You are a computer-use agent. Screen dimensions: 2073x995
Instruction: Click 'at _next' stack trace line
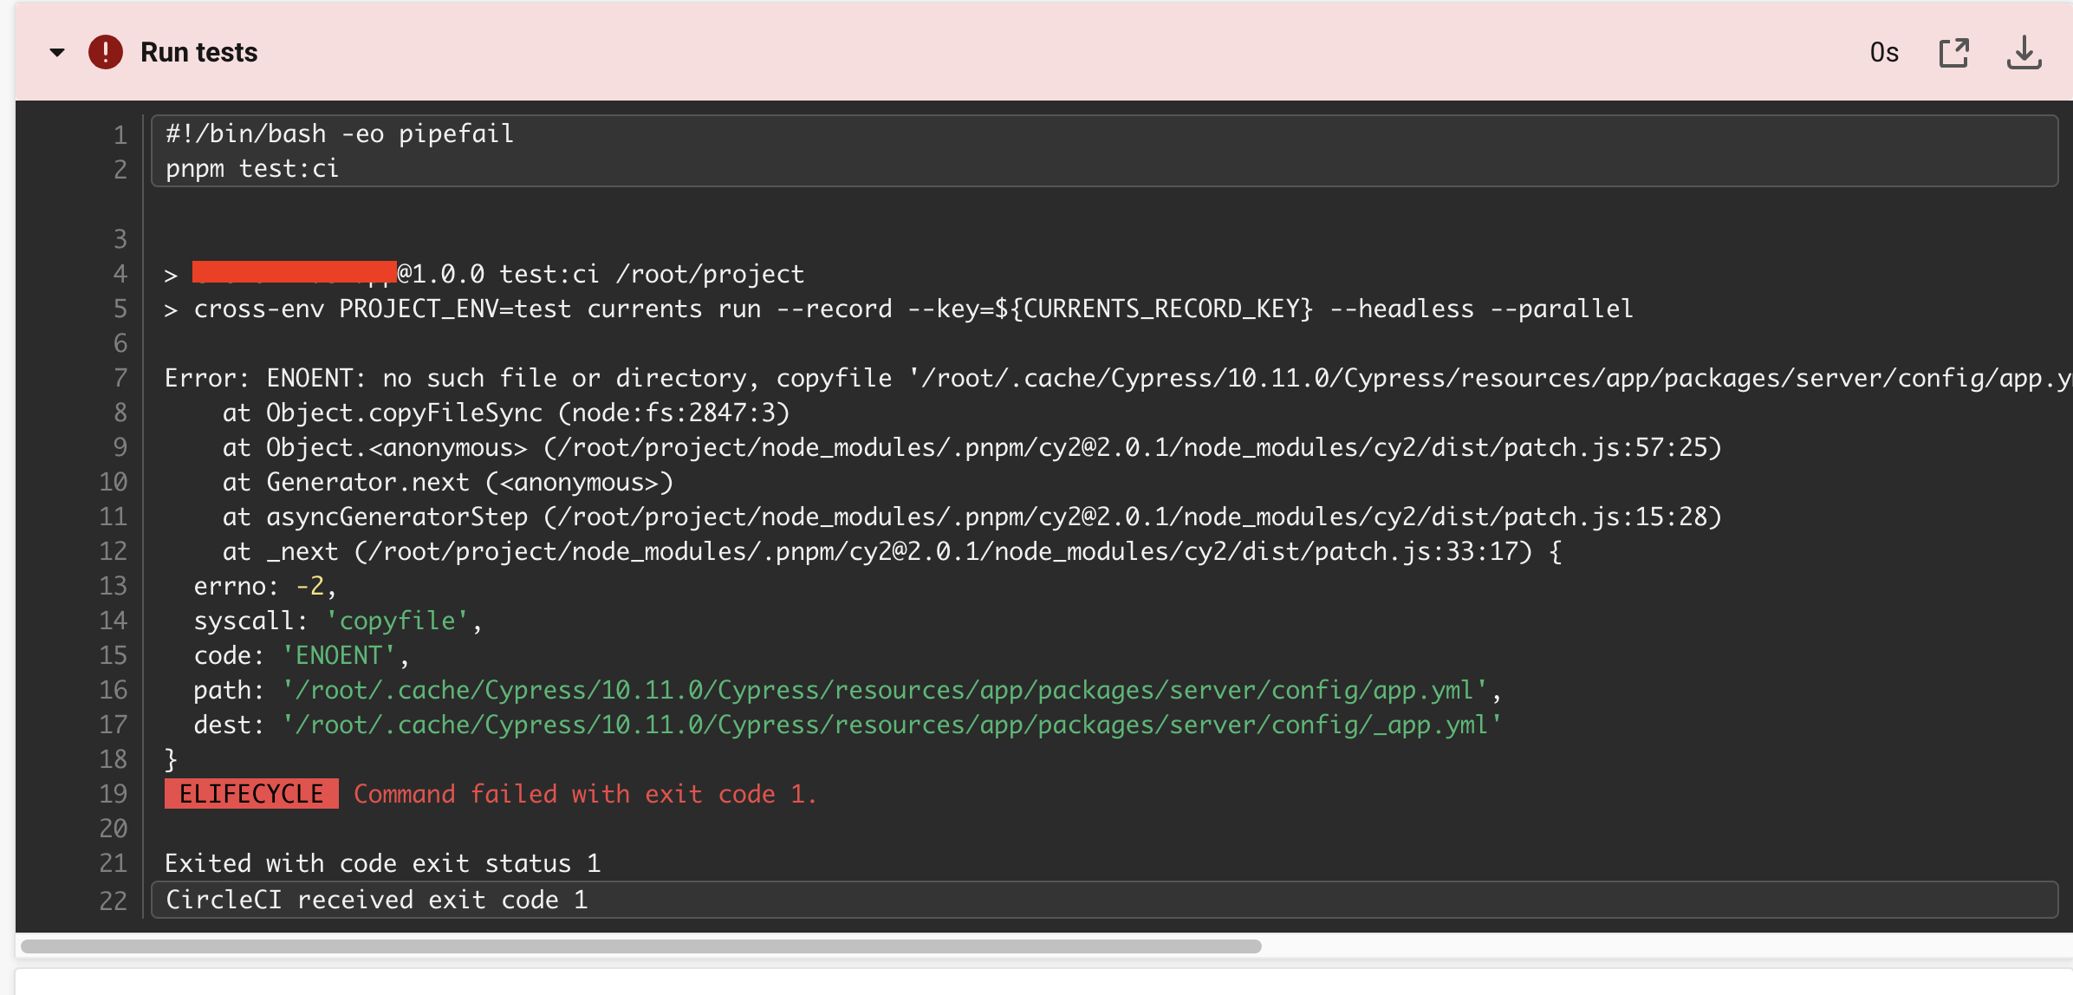tap(892, 551)
